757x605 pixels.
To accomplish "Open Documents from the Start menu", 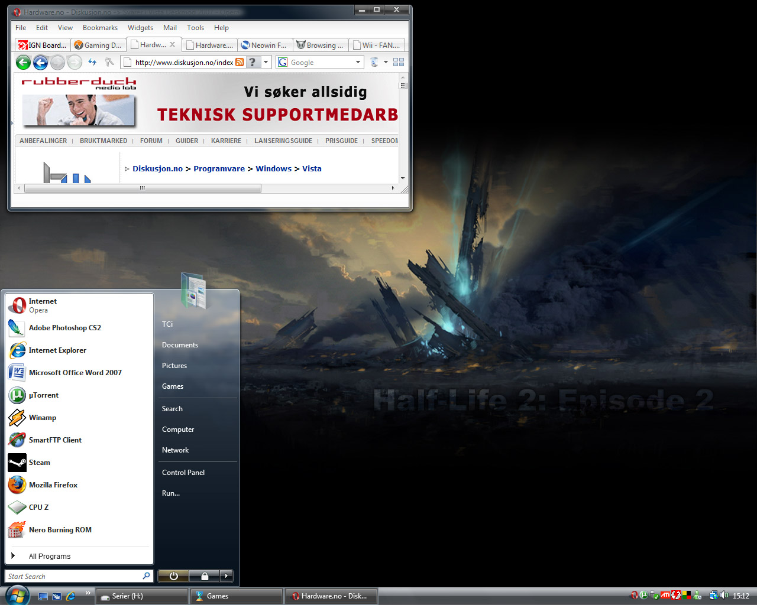I will tap(180, 345).
